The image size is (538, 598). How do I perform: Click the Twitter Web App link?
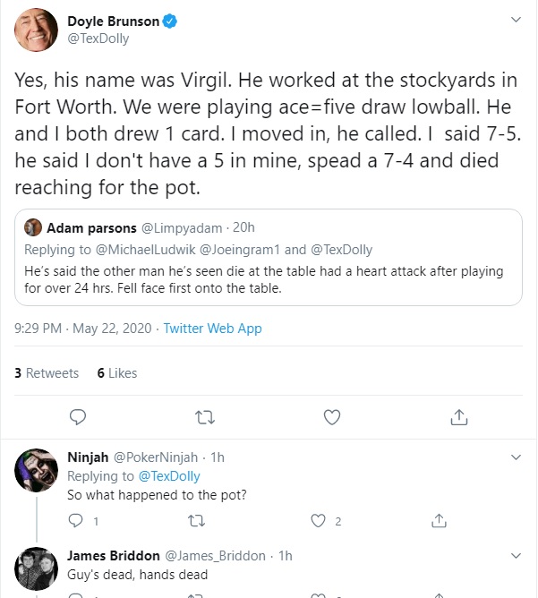[212, 329]
